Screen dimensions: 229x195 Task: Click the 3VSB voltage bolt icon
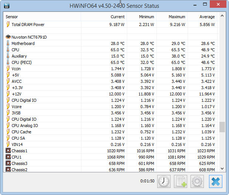[x=8, y=113]
